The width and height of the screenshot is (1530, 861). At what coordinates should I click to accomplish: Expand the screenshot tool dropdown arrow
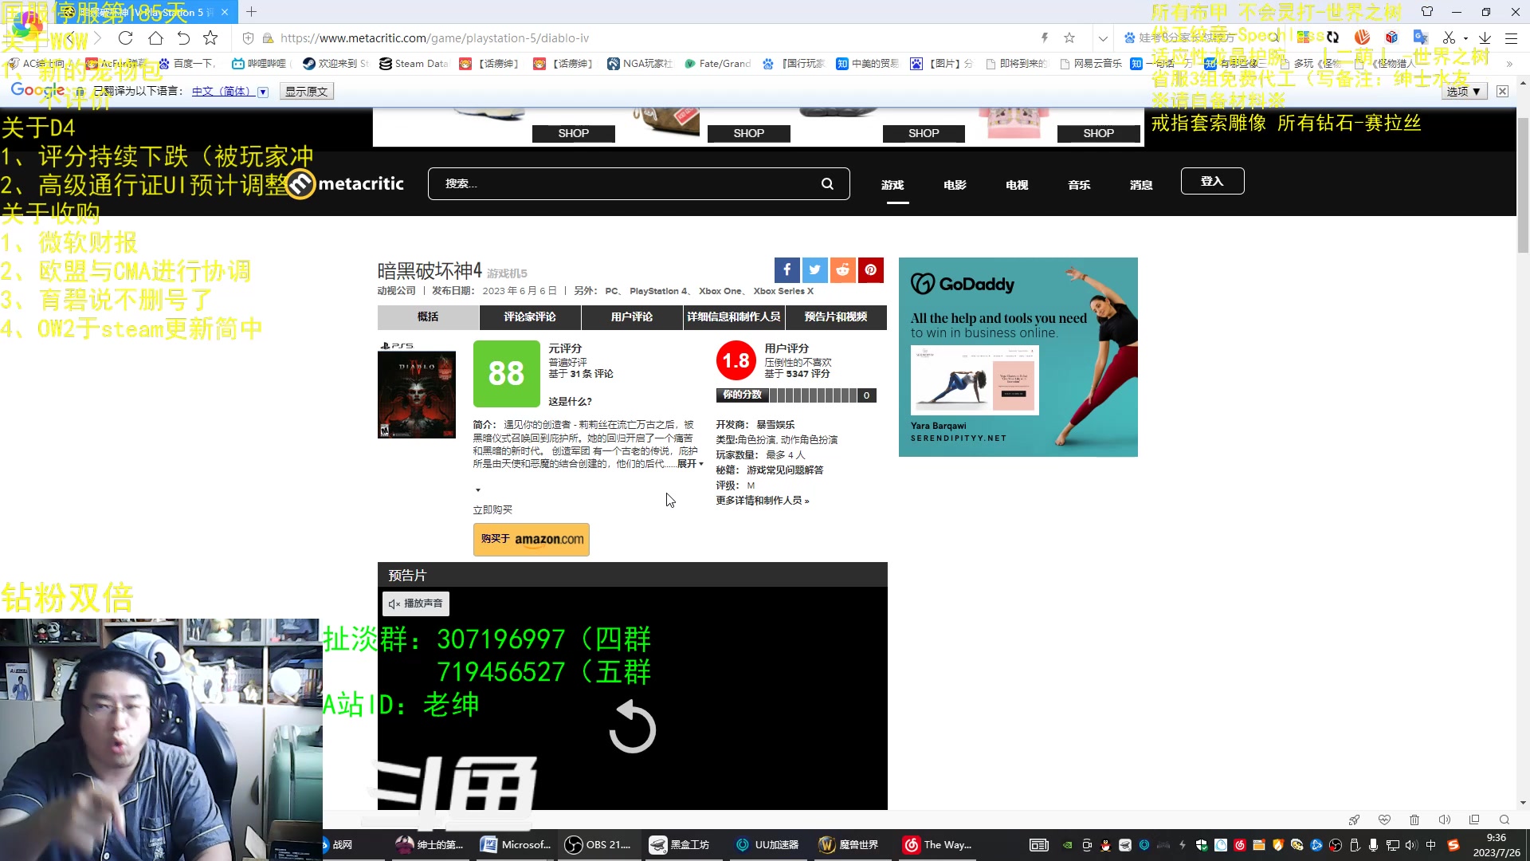(1465, 38)
